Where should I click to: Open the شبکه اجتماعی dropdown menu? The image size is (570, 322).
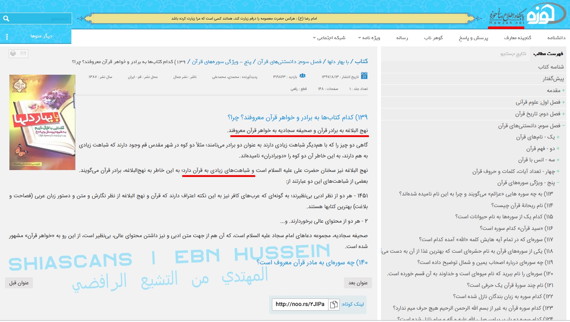click(x=329, y=38)
